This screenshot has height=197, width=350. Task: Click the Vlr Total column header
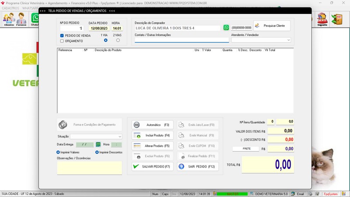click(x=270, y=50)
